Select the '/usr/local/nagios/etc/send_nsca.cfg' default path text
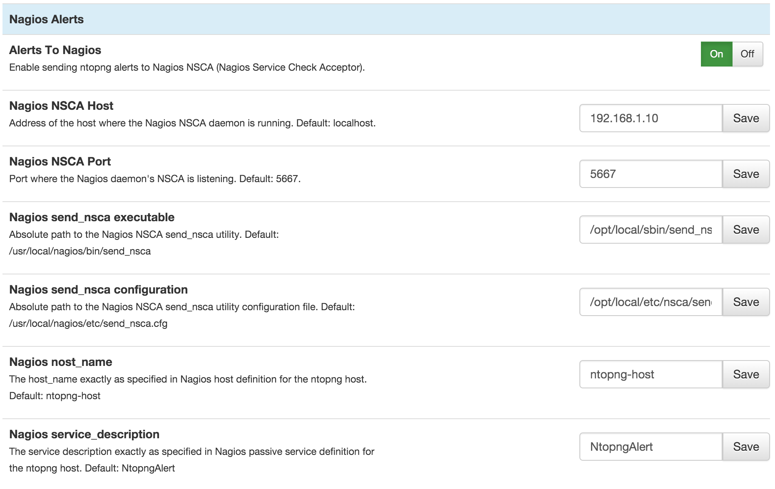Image resolution: width=775 pixels, height=489 pixels. [88, 324]
